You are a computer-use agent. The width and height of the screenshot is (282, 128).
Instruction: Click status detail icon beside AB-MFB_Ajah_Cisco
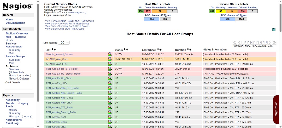110,59
